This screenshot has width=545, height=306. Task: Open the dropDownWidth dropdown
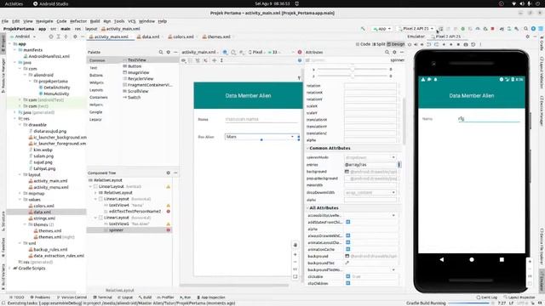370,193
